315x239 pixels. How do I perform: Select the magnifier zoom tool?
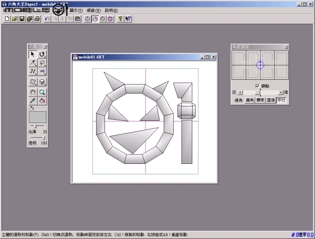click(x=42, y=92)
